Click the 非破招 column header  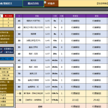tap(75, 16)
